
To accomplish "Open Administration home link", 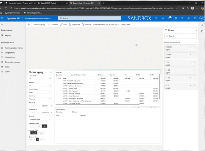I will tap(14, 48).
